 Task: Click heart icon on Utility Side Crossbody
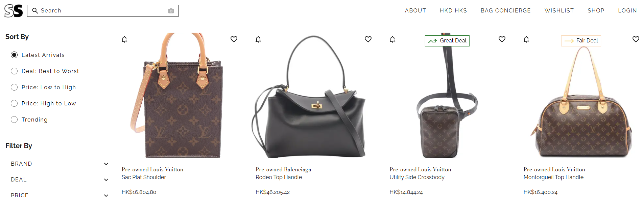point(502,39)
